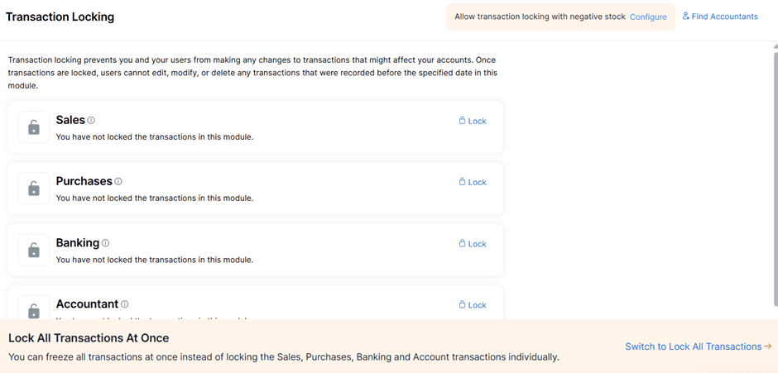Image resolution: width=778 pixels, height=373 pixels.
Task: Open Configure for negative stock locking
Action: pos(648,17)
